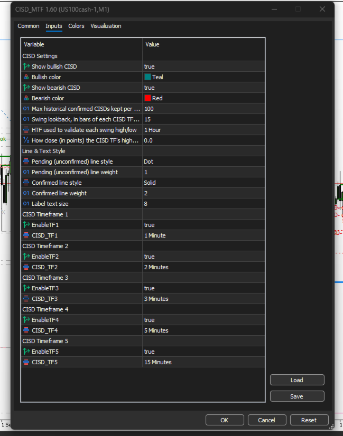343x436 pixels.
Task: Toggle the Show bearish CISD true value
Action: [x=203, y=88]
